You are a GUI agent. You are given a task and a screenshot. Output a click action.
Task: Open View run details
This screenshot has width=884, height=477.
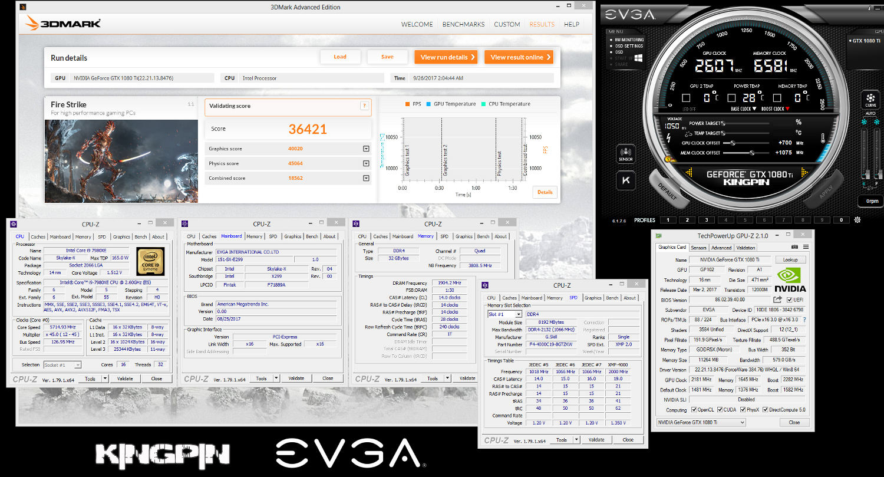446,57
